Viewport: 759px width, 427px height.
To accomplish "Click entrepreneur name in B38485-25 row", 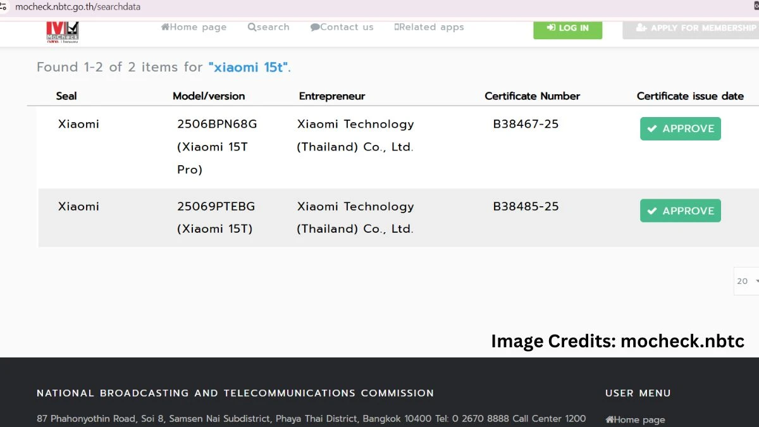I will (x=355, y=218).
